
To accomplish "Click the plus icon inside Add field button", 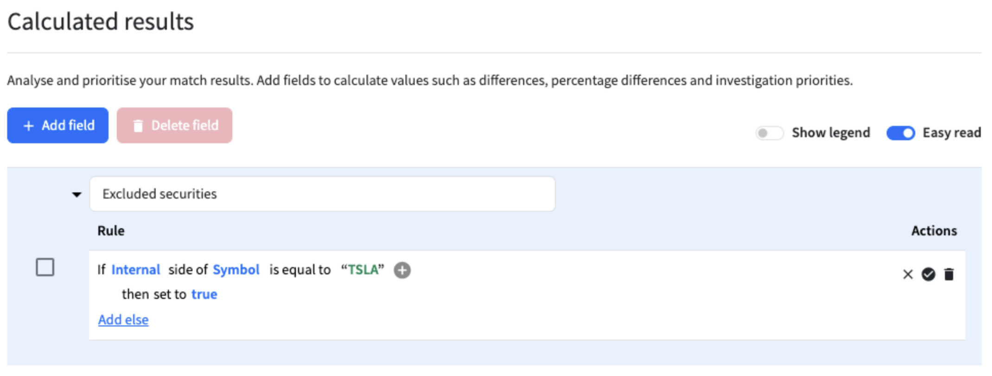I will click(29, 125).
